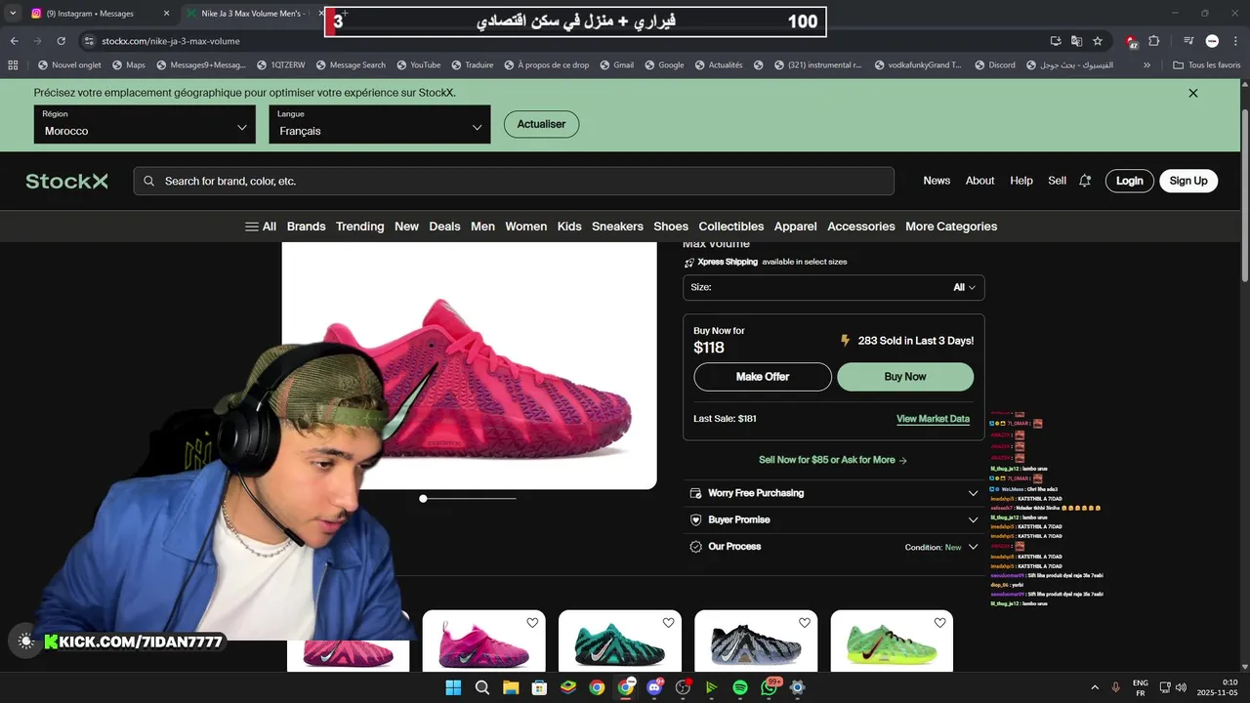Favorite the teal sneaker card with heart
Image resolution: width=1250 pixels, height=703 pixels.
(668, 623)
